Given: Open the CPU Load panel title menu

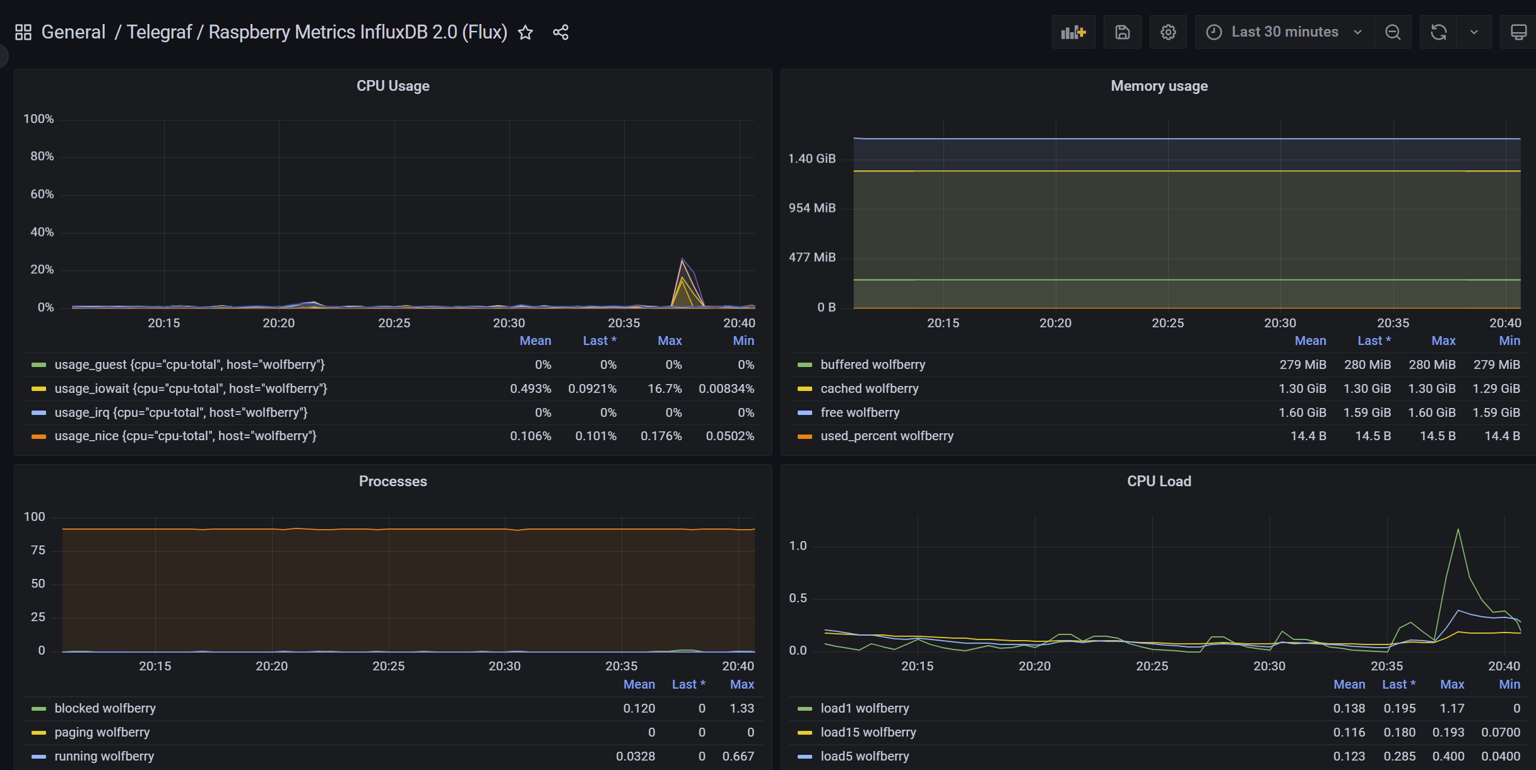Looking at the screenshot, I should point(1159,481).
